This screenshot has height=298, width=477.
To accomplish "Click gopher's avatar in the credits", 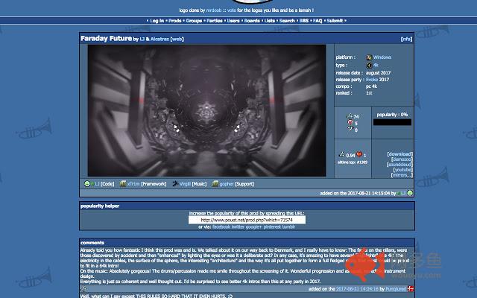I will tap(215, 184).
